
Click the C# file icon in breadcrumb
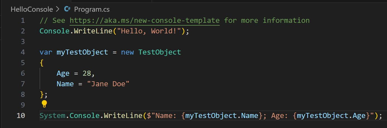coord(67,9)
